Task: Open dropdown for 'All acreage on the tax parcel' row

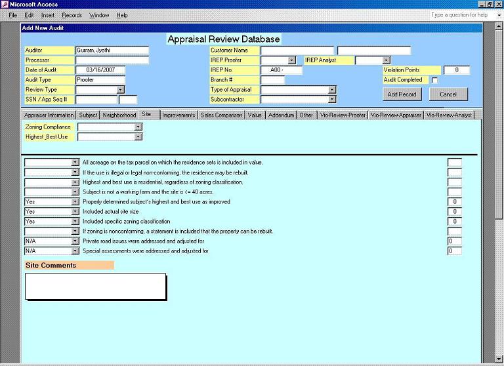Action: [75, 162]
